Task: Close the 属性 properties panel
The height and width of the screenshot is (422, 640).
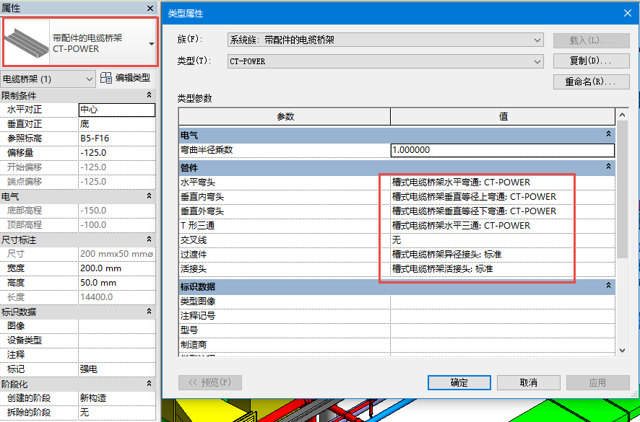Action: coord(150,8)
